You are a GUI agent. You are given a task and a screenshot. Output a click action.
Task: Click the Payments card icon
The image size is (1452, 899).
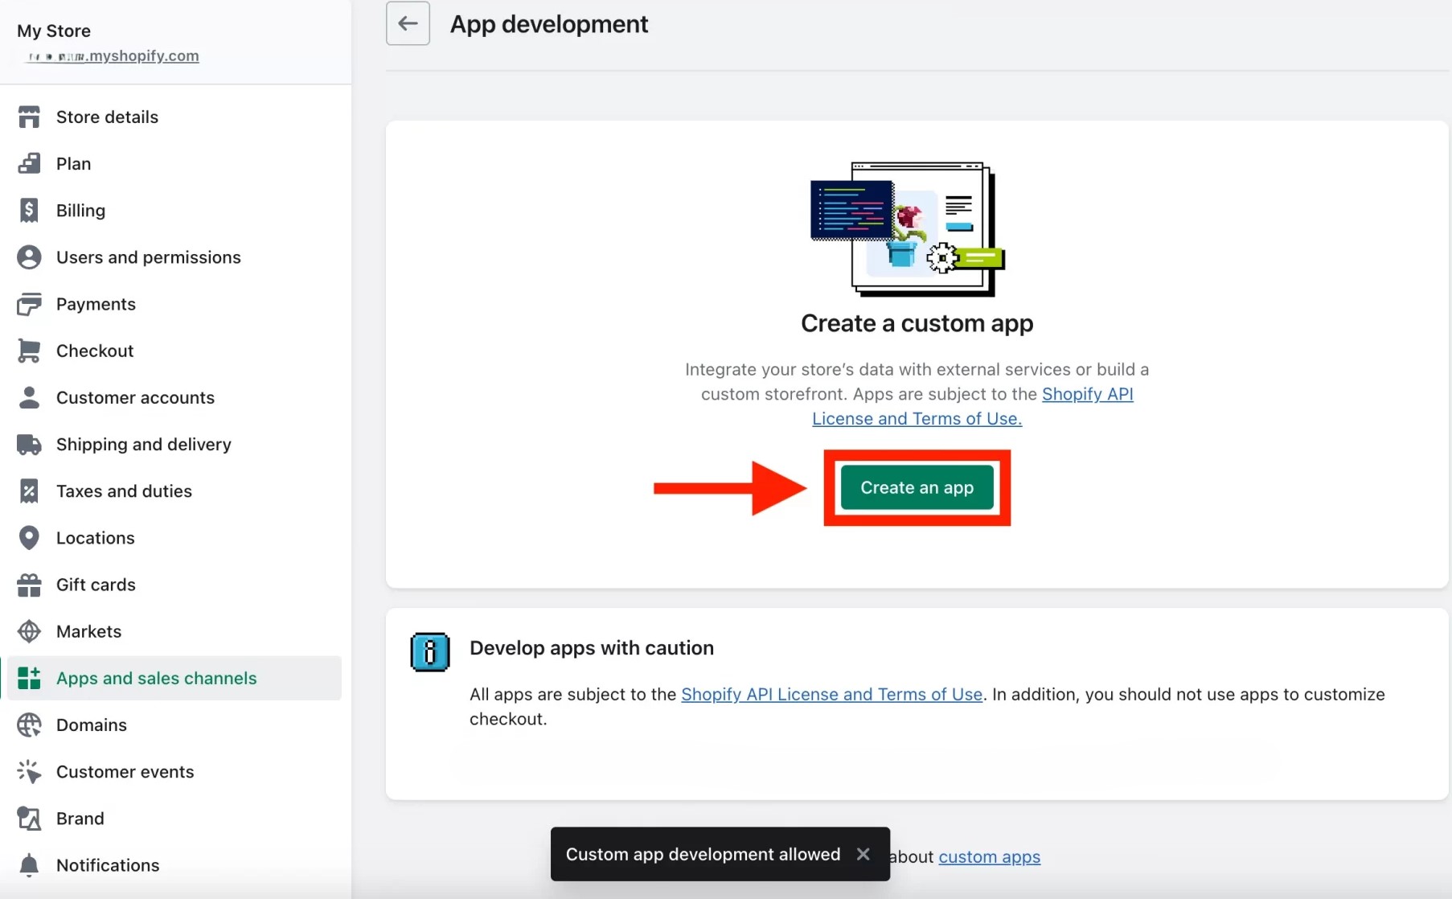[29, 304]
